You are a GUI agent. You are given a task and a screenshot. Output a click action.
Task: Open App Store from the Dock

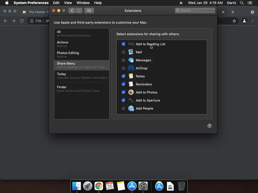pyautogui.click(x=132, y=186)
